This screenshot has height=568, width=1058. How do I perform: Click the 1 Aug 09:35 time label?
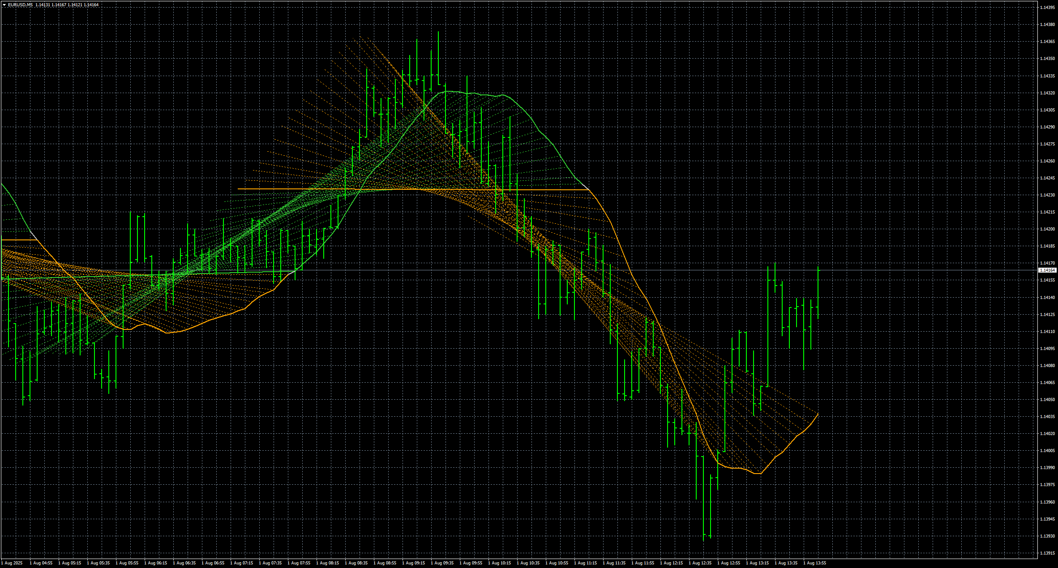point(442,563)
